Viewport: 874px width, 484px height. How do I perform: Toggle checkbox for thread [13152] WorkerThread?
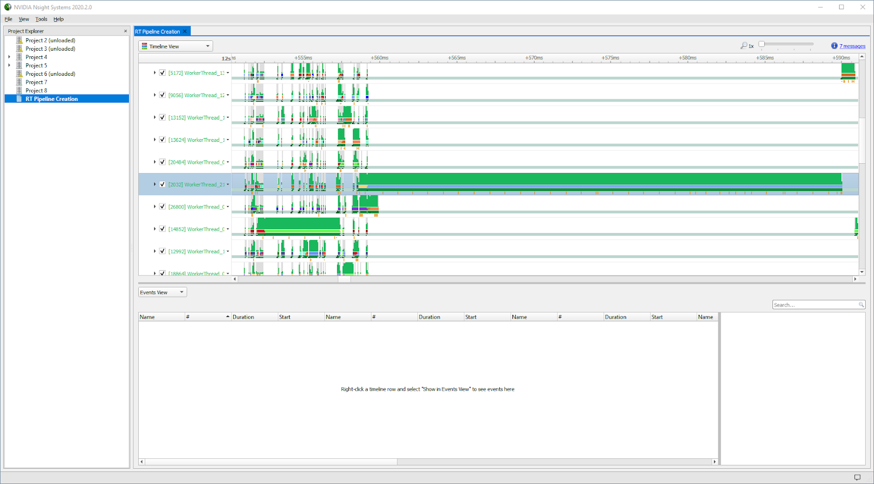tap(162, 117)
